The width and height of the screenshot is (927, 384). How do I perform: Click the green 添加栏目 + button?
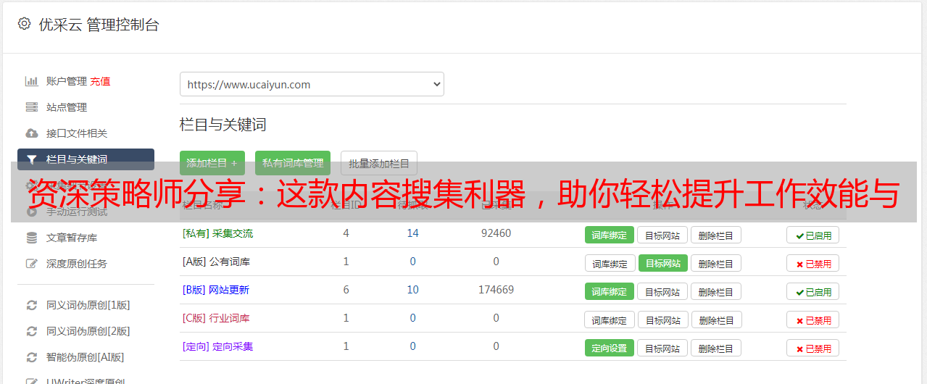click(x=212, y=163)
